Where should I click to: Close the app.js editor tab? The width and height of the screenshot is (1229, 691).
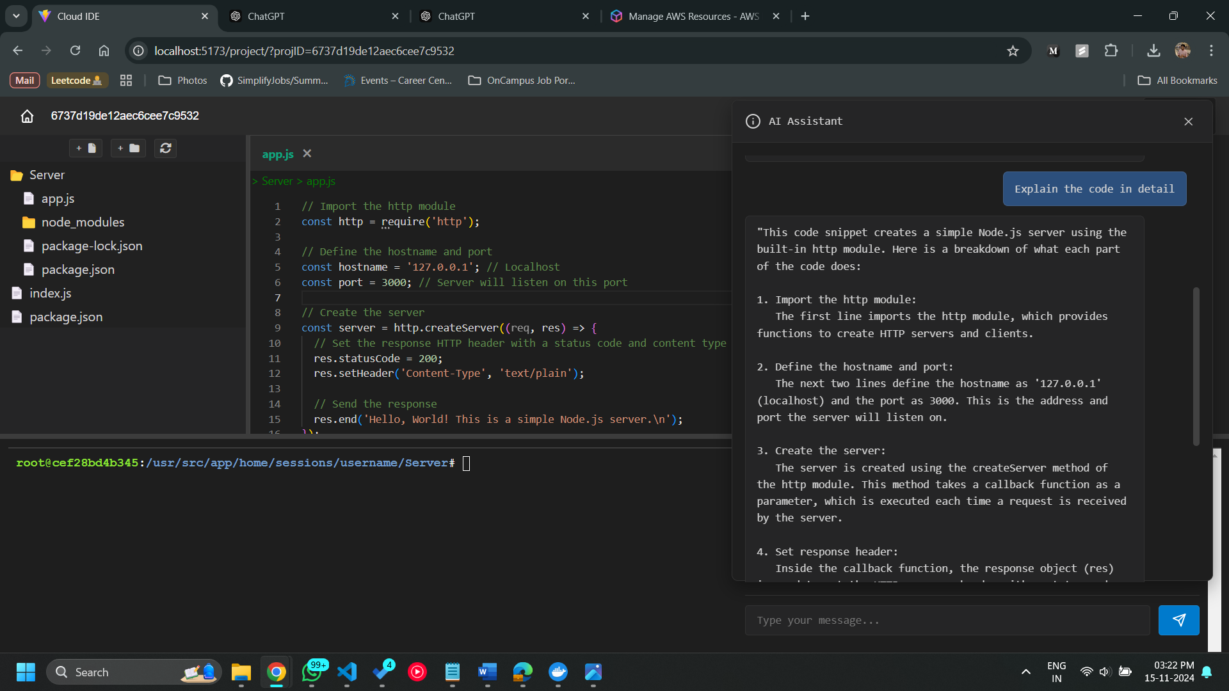pyautogui.click(x=307, y=154)
